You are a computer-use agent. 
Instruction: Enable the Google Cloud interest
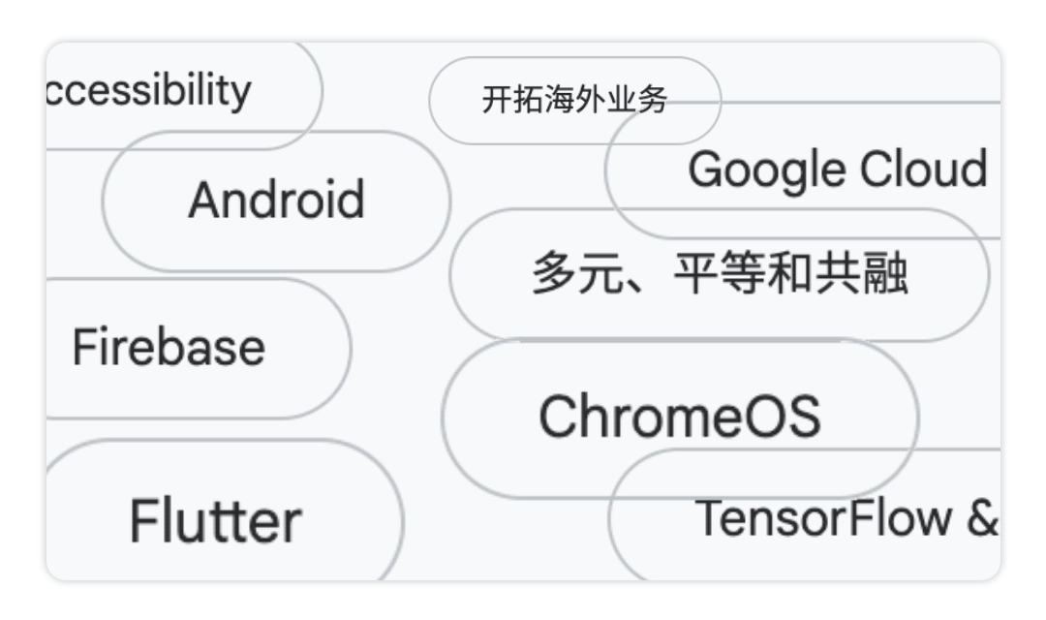[838, 170]
